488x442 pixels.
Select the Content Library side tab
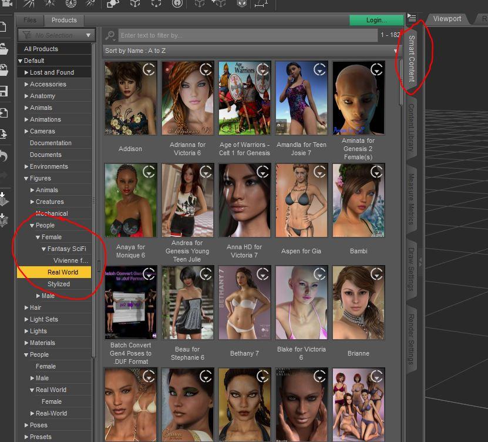[412, 128]
